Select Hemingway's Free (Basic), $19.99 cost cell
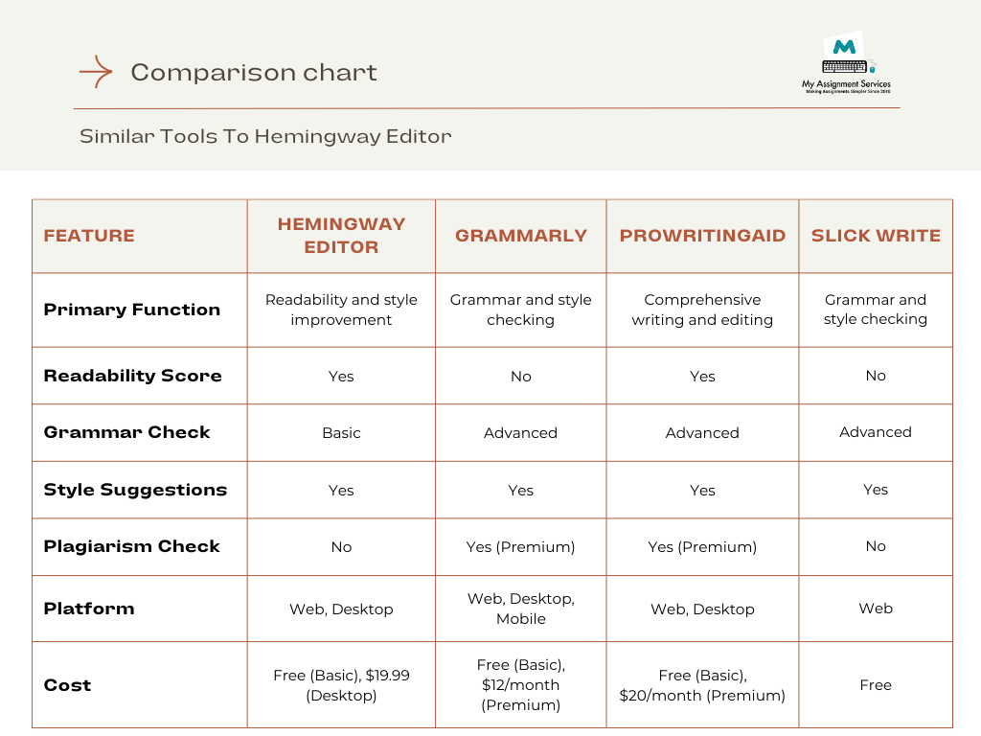This screenshot has width=981, height=736. pyautogui.click(x=342, y=685)
